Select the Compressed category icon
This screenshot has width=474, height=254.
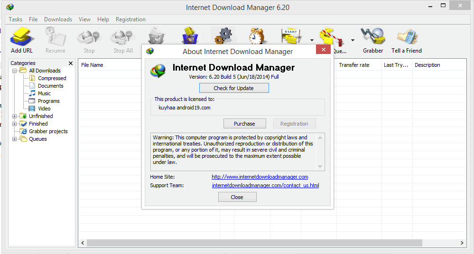(32, 78)
